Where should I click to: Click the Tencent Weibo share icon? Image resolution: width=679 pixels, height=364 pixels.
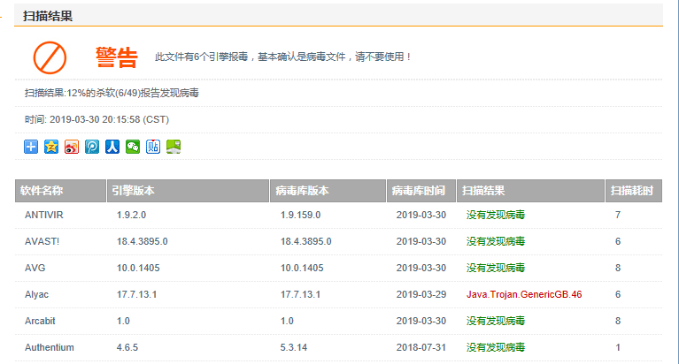[92, 147]
